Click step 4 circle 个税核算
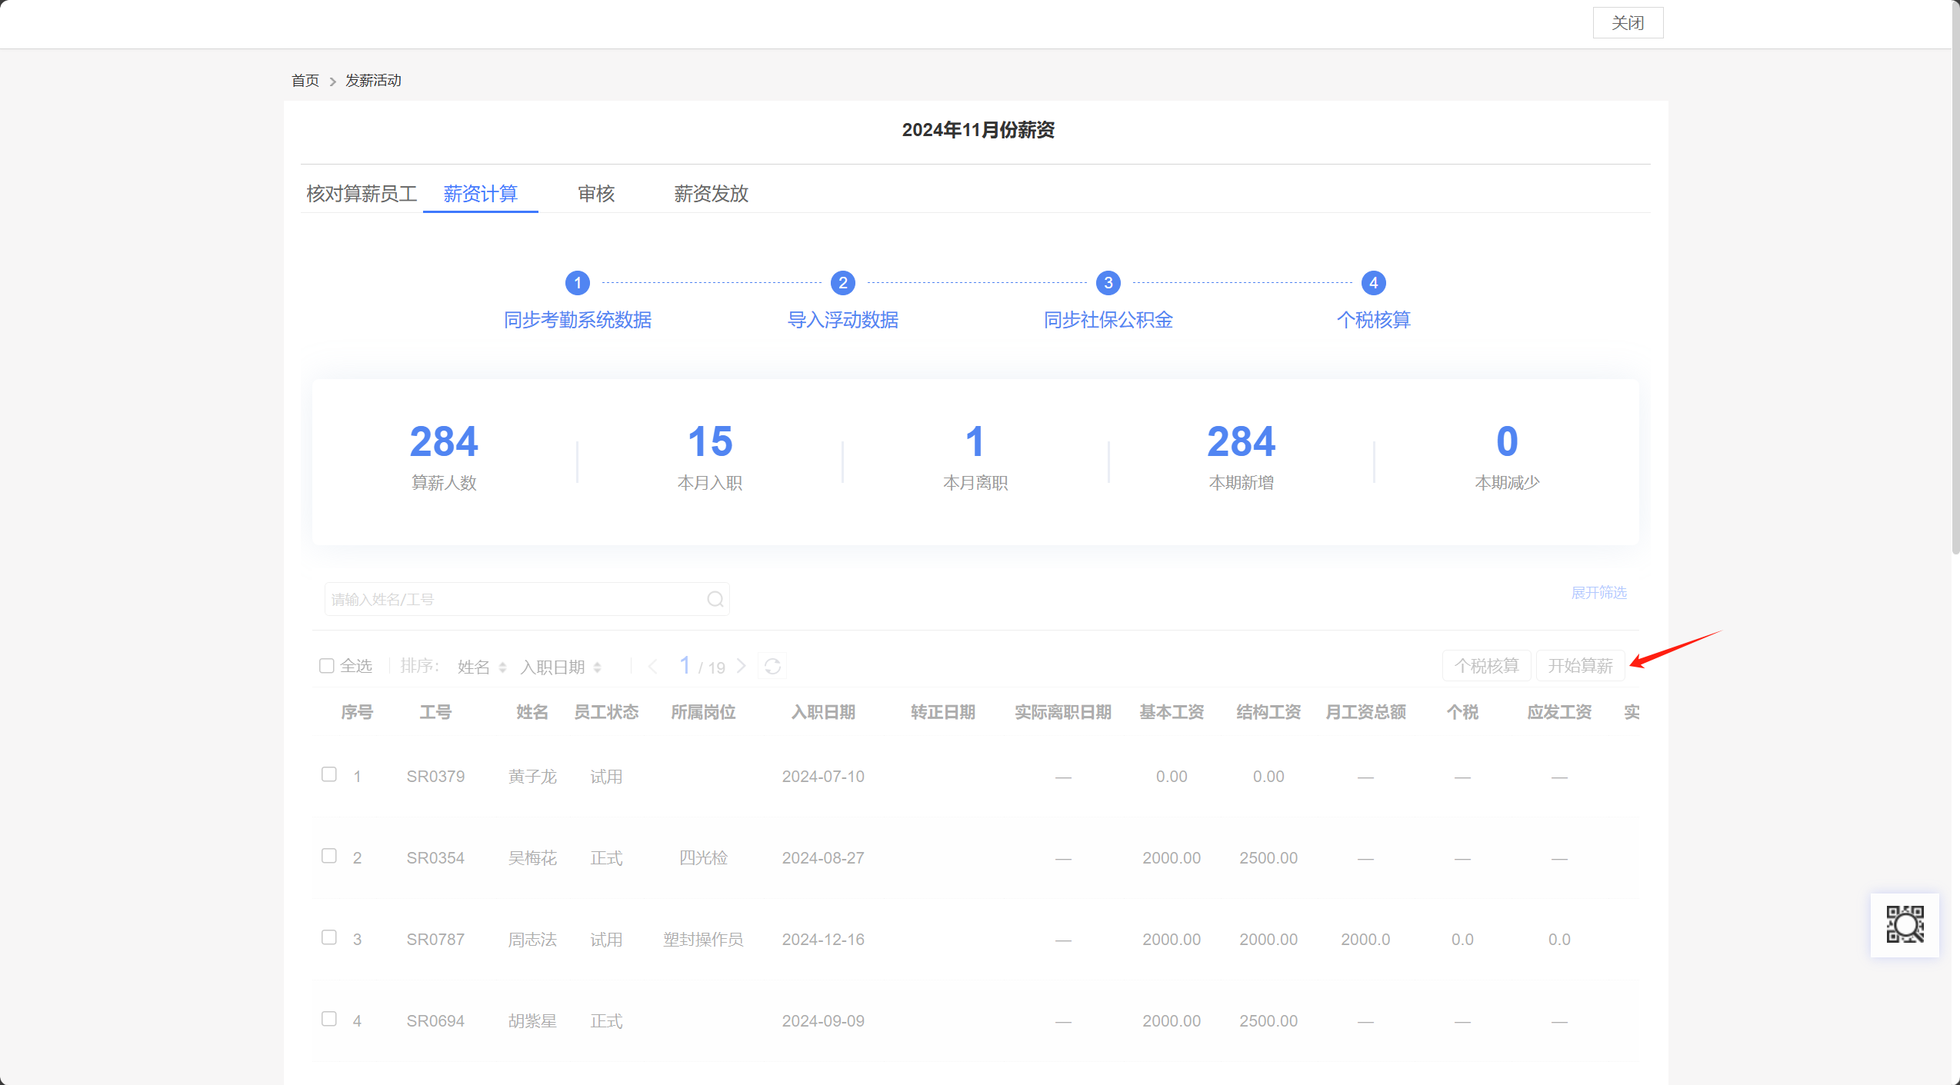The image size is (1960, 1085). pyautogui.click(x=1374, y=283)
